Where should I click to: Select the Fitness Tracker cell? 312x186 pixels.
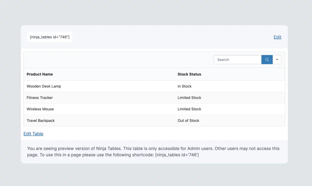tap(40, 98)
